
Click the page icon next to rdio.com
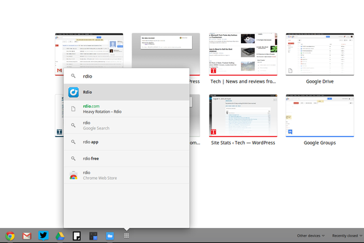73,109
